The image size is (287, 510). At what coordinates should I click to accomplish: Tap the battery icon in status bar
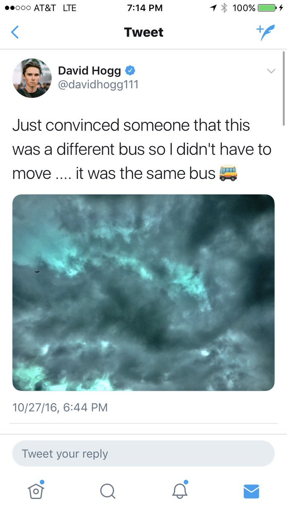(267, 8)
